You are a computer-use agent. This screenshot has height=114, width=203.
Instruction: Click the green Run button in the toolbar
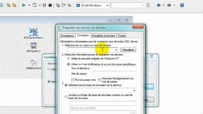click(24, 5)
